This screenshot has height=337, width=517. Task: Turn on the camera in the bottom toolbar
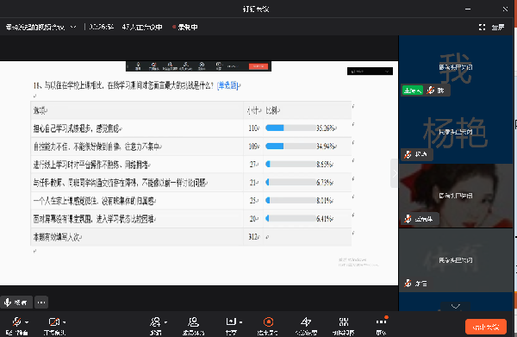[x=53, y=321]
